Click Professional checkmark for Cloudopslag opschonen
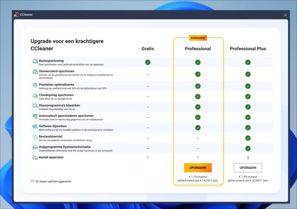The height and width of the screenshot is (209, 297). [198, 97]
